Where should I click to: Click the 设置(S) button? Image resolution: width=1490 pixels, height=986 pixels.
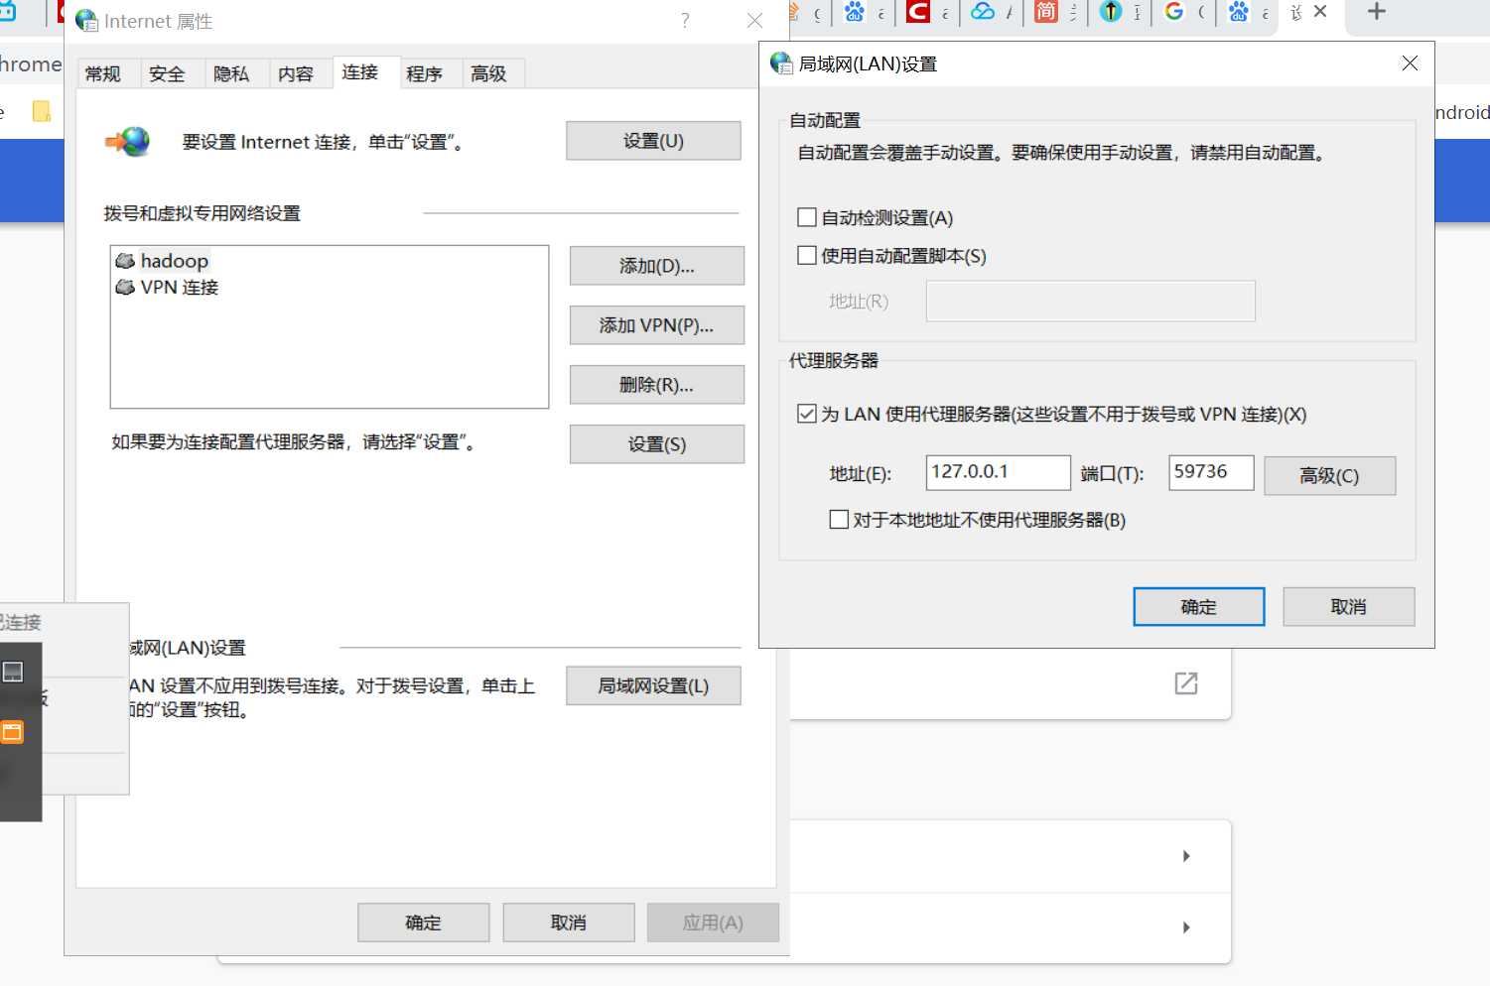(657, 444)
